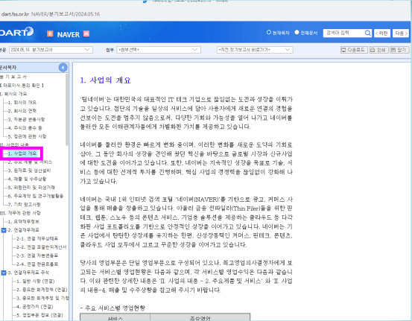Screen dimensions: 412x321
Task: Collapse the 2. 연결재무제표 tree node
Action: coord(4,230)
